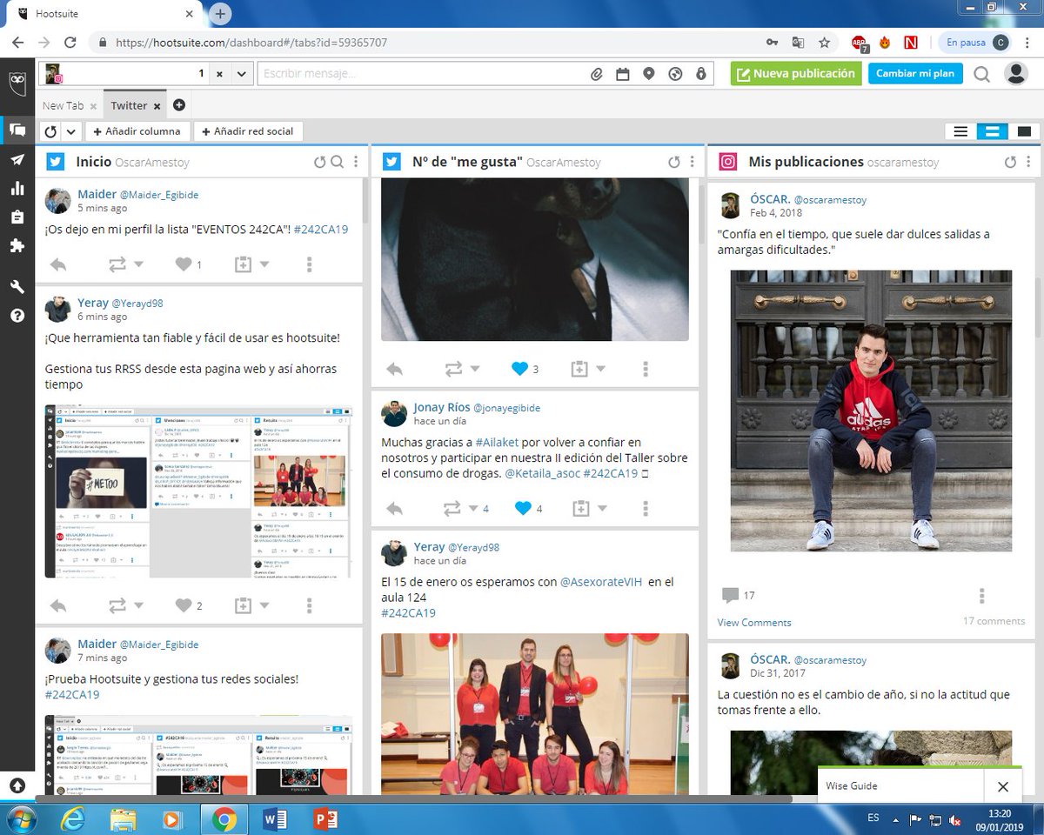Screen dimensions: 1044x835
Task: Unlike Jonay Ríos tweet with 4 likes
Action: pos(523,508)
